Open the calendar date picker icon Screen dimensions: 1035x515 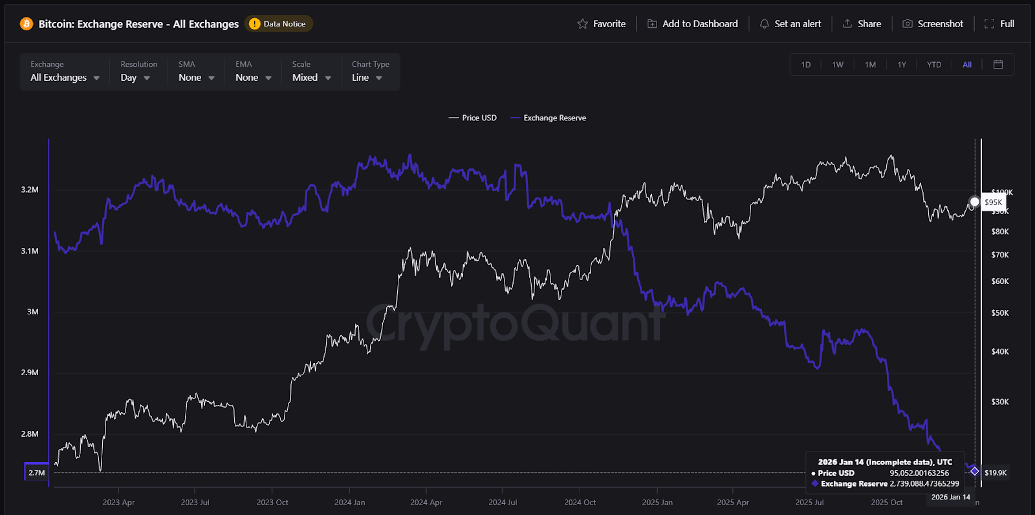998,65
